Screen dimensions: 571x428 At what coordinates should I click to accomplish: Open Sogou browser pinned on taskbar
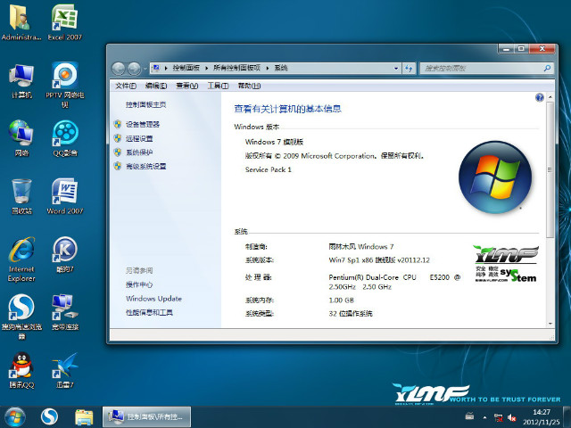(x=49, y=417)
